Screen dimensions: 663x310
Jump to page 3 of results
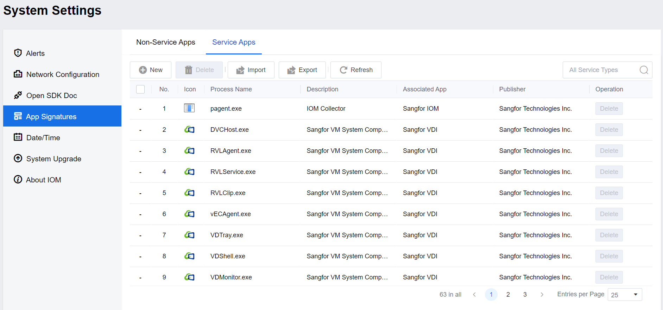[525, 295]
